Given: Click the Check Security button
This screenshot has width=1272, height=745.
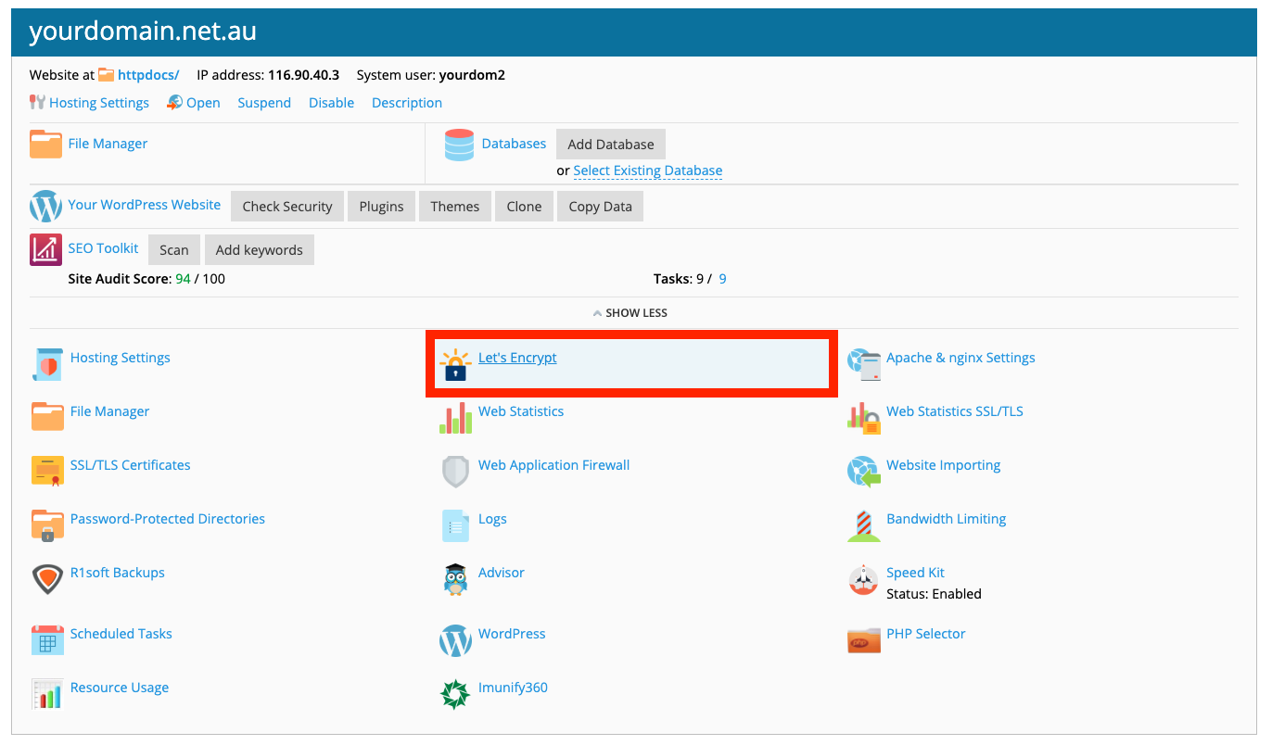Looking at the screenshot, I should [x=287, y=207].
